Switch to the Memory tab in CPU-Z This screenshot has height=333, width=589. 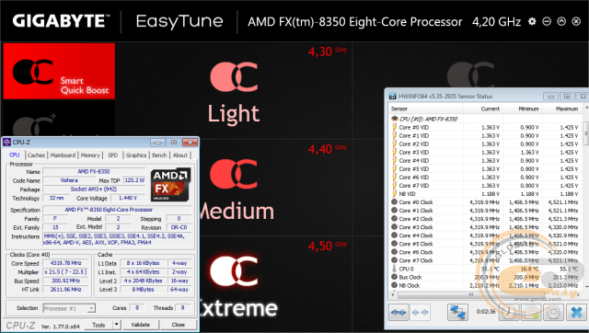pos(90,155)
